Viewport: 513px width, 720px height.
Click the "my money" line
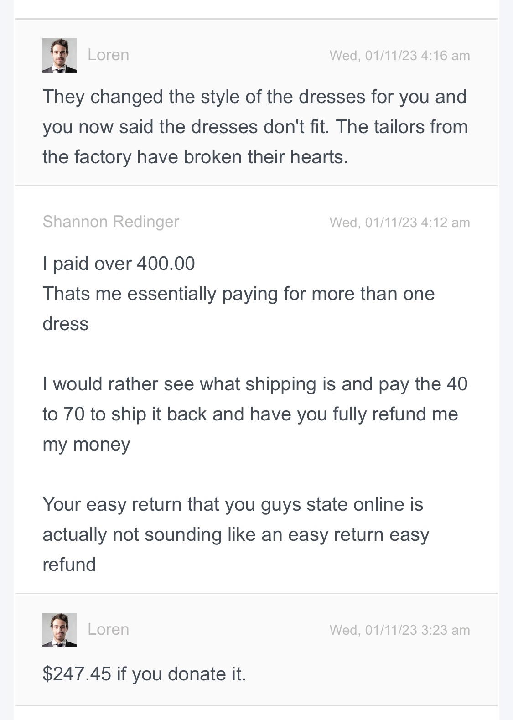pos(86,444)
